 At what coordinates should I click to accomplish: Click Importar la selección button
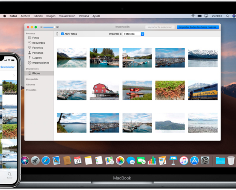tap(160, 27)
